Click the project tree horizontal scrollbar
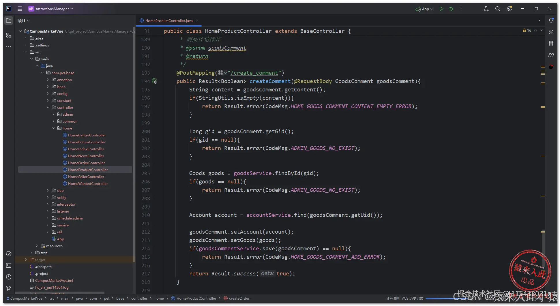The height and width of the screenshot is (306, 560). (x=60, y=293)
